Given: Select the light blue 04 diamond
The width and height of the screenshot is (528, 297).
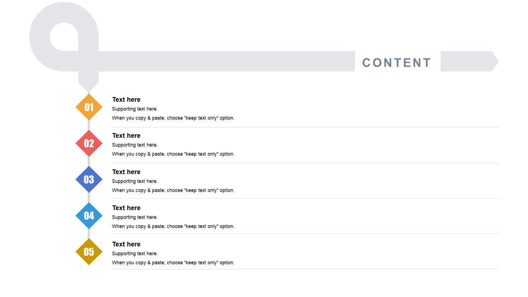Looking at the screenshot, I should pos(89,215).
